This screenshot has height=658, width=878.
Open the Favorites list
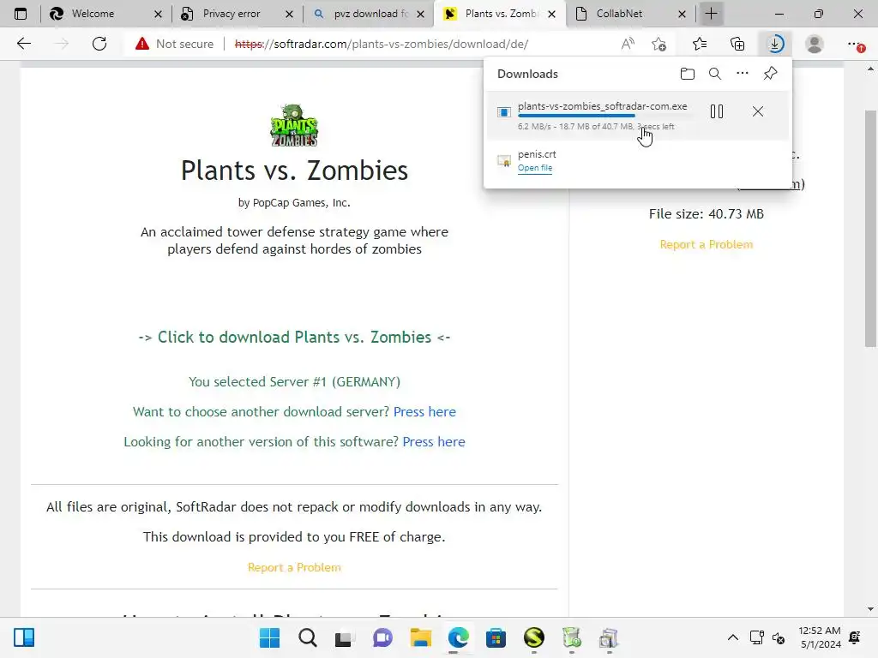700,44
